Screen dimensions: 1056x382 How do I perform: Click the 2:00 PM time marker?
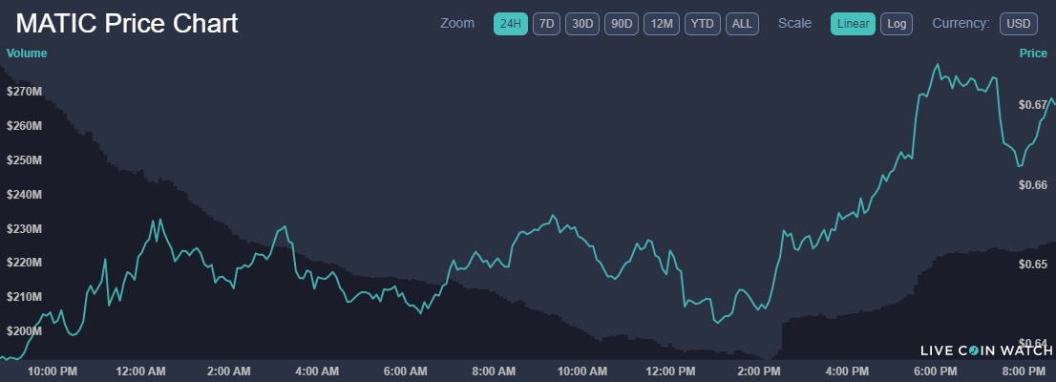coord(759,371)
